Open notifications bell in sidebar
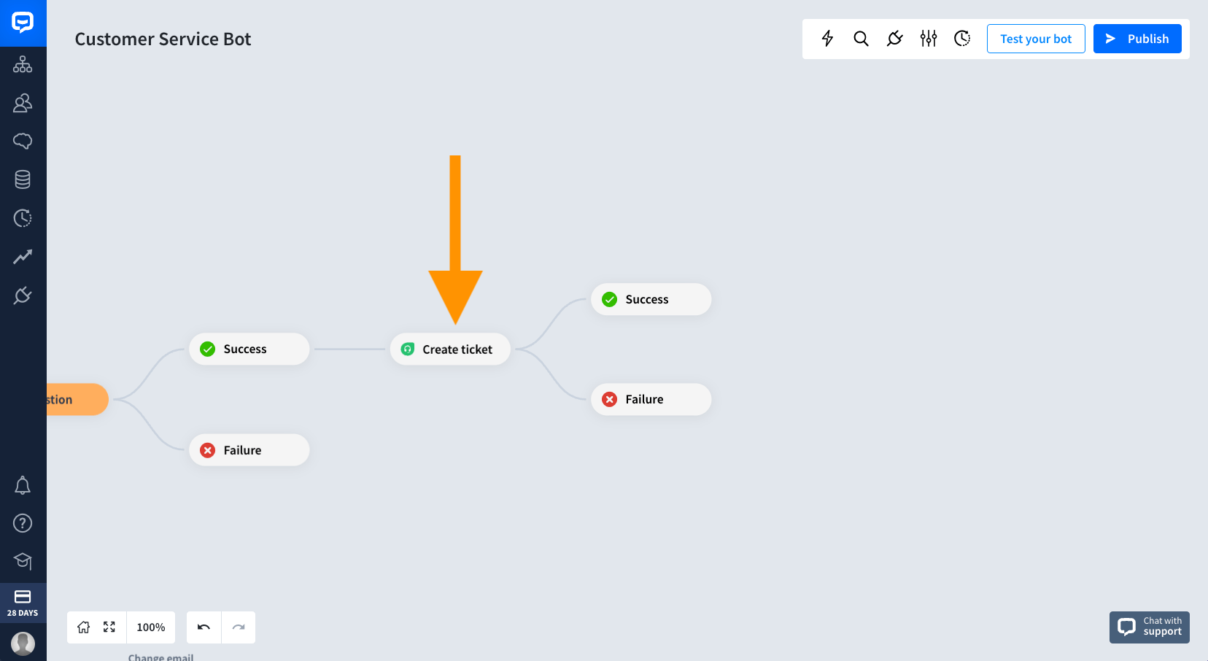The height and width of the screenshot is (661, 1208). [x=23, y=485]
